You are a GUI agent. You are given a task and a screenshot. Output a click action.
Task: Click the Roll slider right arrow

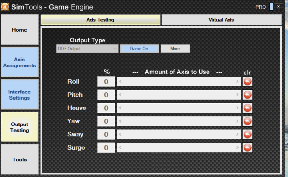click(x=237, y=81)
